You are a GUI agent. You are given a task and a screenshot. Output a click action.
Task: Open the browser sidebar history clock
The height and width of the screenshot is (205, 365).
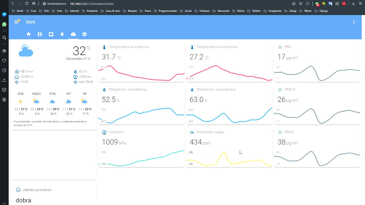click(4, 70)
